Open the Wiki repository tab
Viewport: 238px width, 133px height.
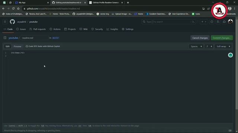tap(83, 29)
